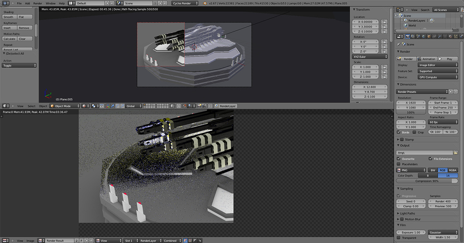This screenshot has width=464, height=243.
Task: Adjust the Compression 90% slider
Action: (x=427, y=181)
